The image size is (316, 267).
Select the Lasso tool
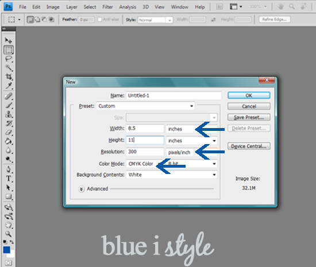pyautogui.click(x=9, y=59)
